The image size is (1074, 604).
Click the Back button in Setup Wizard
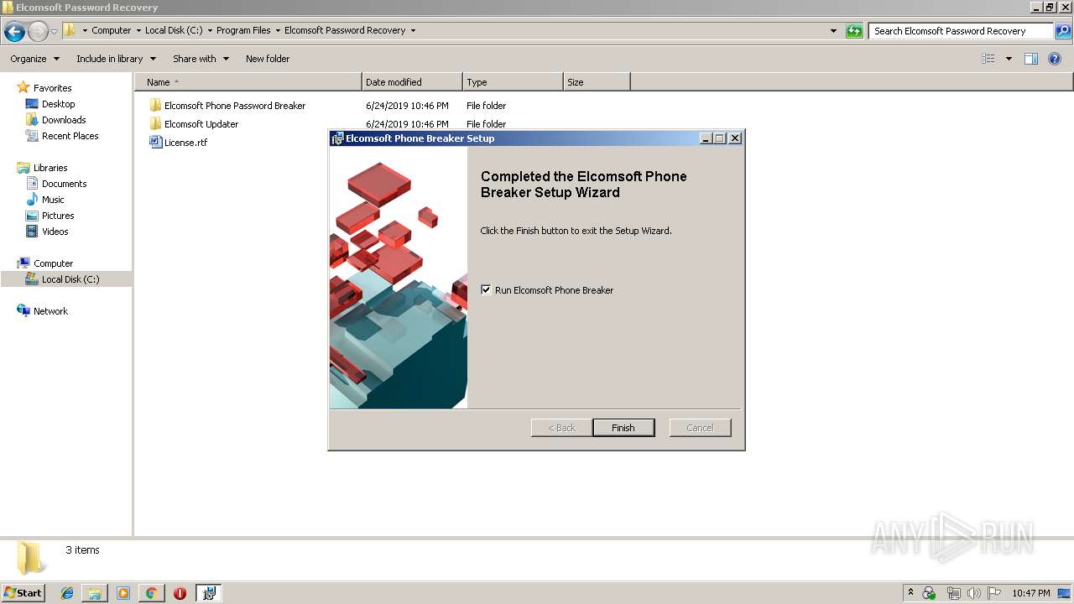tap(562, 428)
